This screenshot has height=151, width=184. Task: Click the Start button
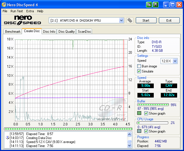(146, 20)
